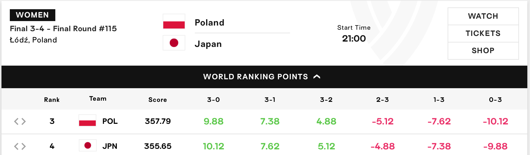Open the SHOP button
The height and width of the screenshot is (155, 530).
(483, 51)
